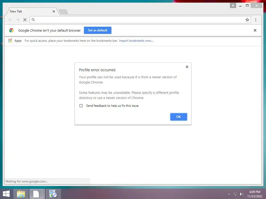The width and height of the screenshot is (266, 199).
Task: Click the OK button in profile error dialog
Action: [178, 117]
